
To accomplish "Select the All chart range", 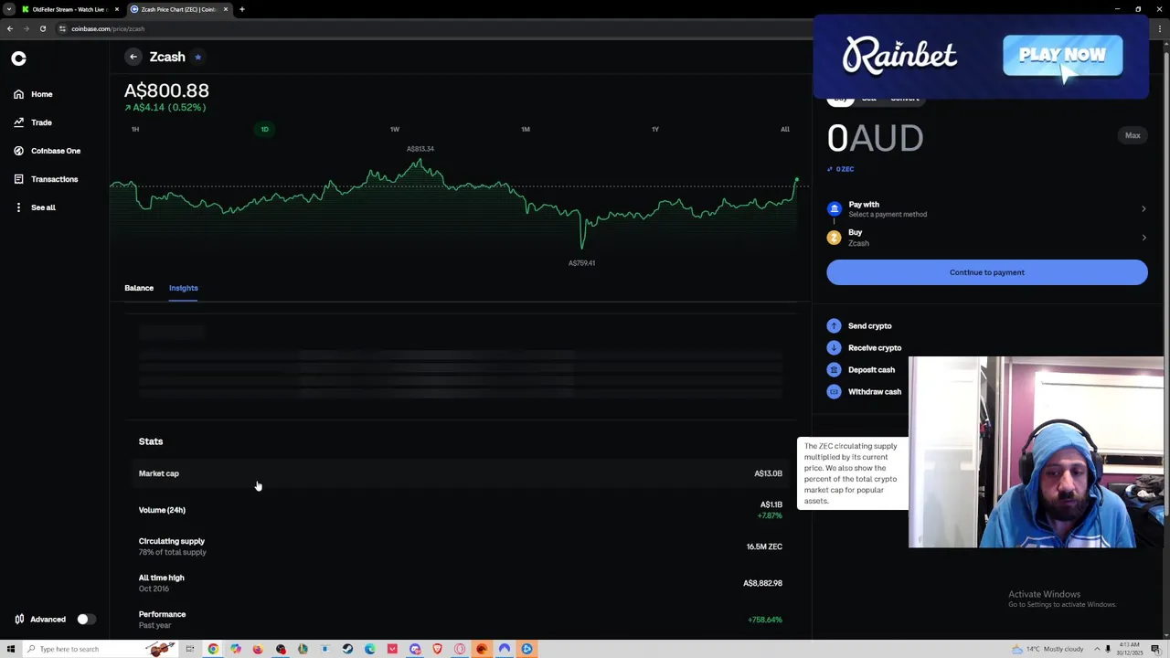I will click(x=785, y=129).
